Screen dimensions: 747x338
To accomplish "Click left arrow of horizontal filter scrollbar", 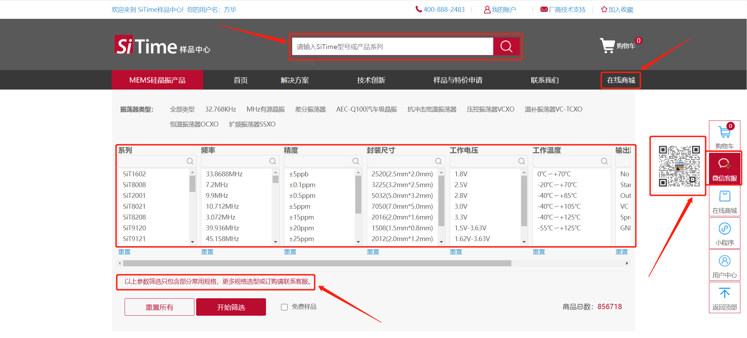I will pyautogui.click(x=120, y=263).
